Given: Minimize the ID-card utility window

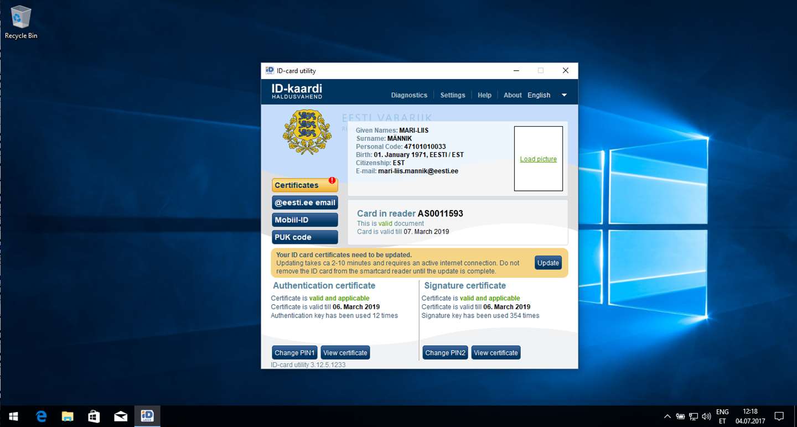Looking at the screenshot, I should coord(516,70).
